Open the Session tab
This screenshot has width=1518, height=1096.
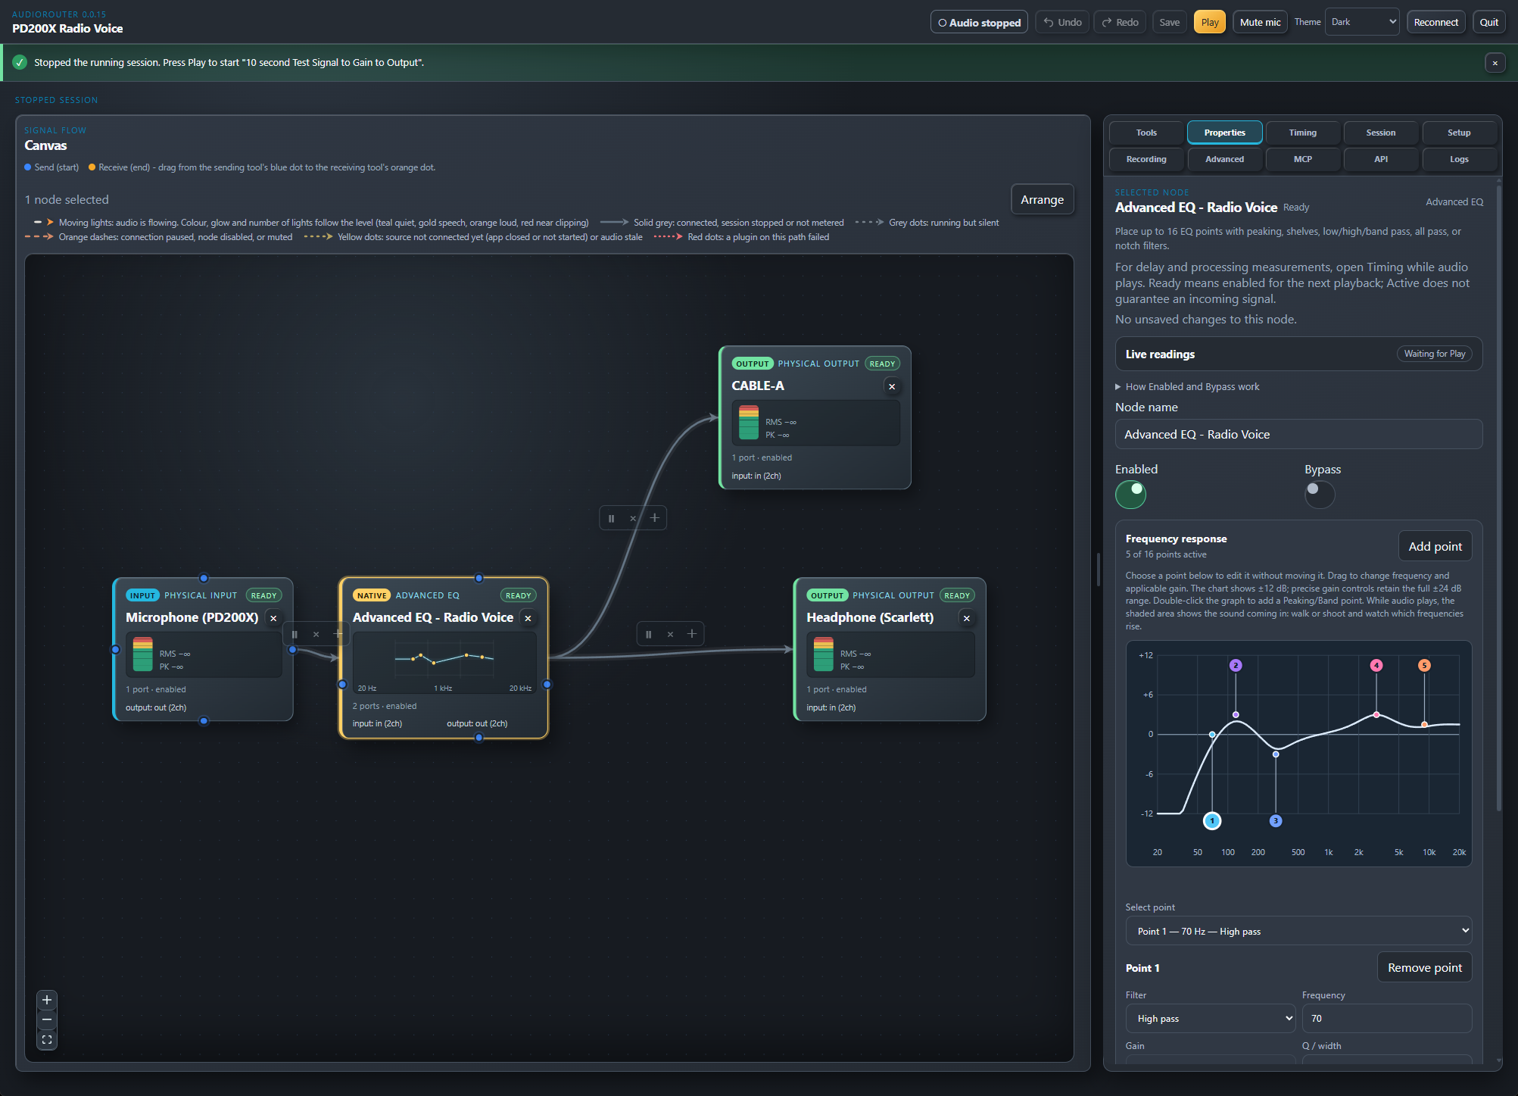(x=1381, y=133)
